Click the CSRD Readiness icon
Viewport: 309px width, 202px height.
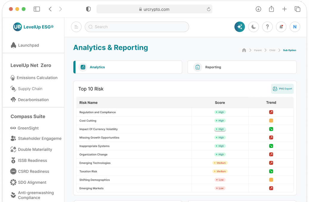[x=13, y=171]
